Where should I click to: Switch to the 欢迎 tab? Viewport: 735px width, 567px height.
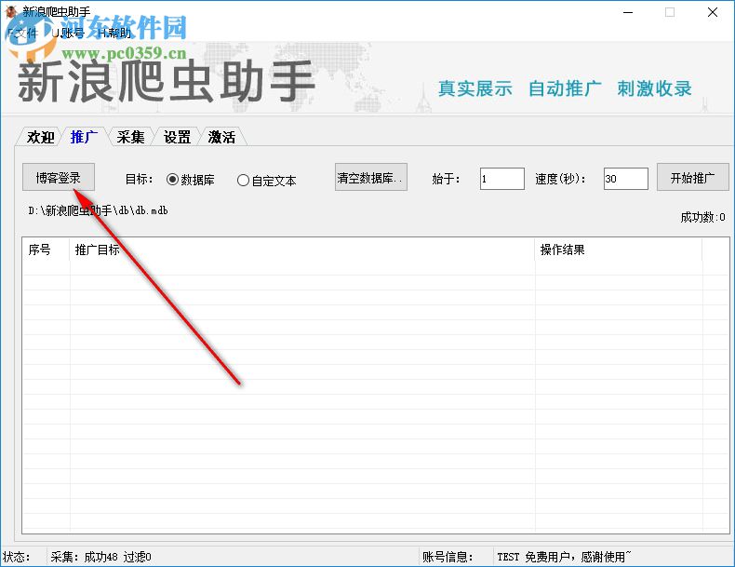tap(40, 137)
